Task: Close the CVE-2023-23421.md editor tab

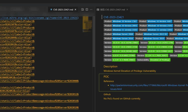Action: 75,10
